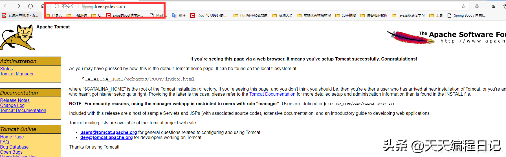Click the browser forward arrow

[18, 6]
